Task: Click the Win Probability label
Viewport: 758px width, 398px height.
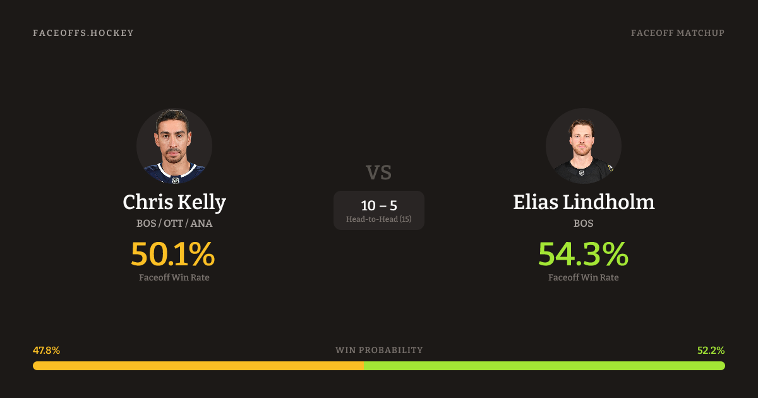Action: tap(379, 350)
